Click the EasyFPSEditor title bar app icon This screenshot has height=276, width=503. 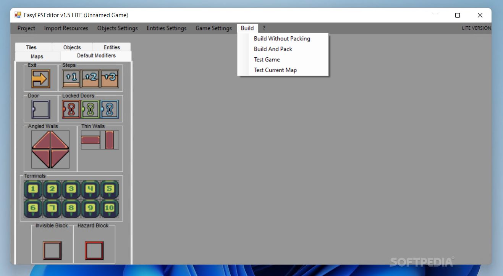coord(18,15)
